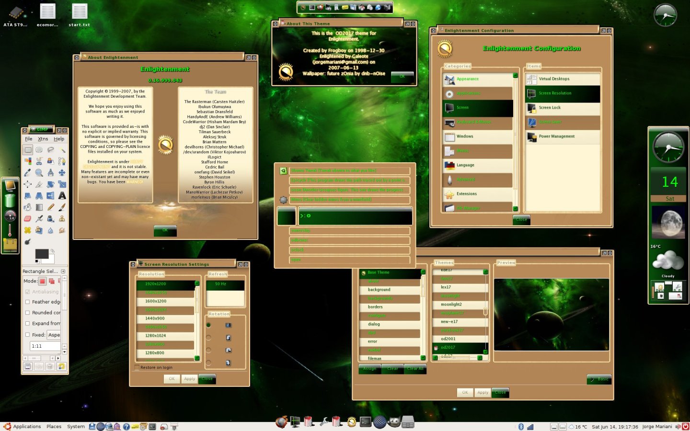Pick the Eraser tool
Viewport: 690px width, 431px height.
click(28, 219)
